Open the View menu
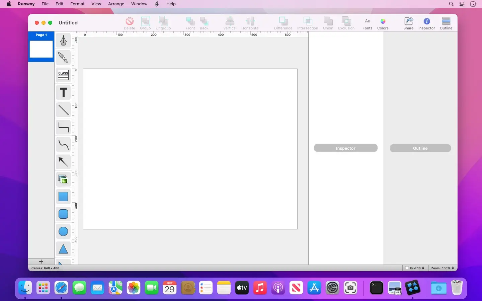482x301 pixels. (96, 4)
